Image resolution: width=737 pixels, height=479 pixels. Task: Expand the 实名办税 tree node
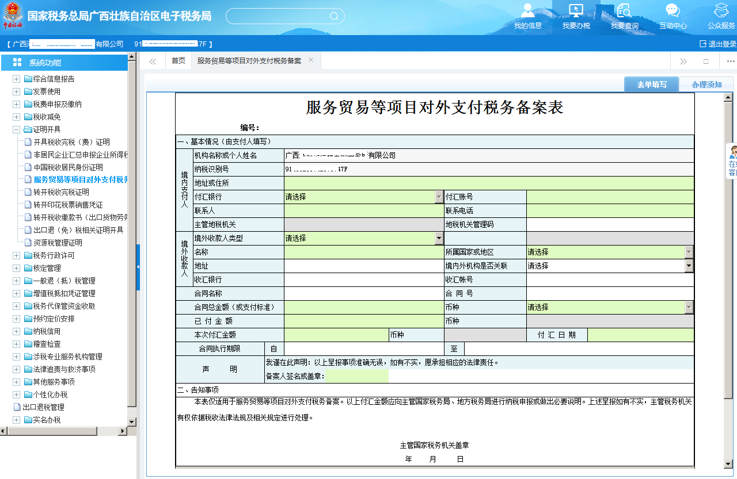point(16,420)
